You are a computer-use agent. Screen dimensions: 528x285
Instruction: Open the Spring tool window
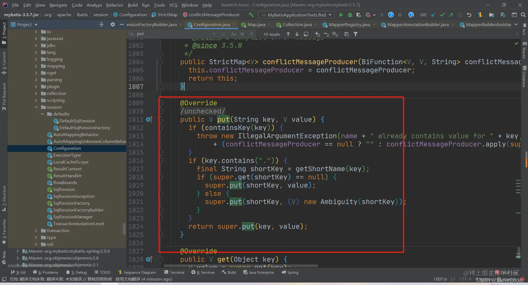[x=289, y=272]
